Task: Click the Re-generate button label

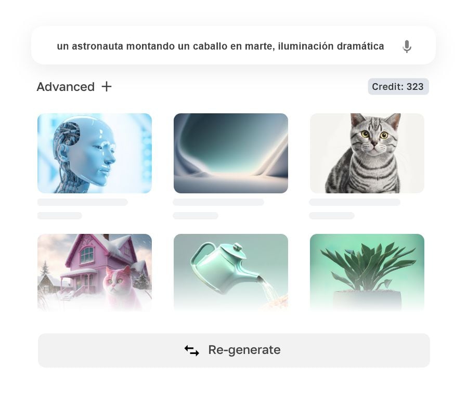Action: click(244, 350)
